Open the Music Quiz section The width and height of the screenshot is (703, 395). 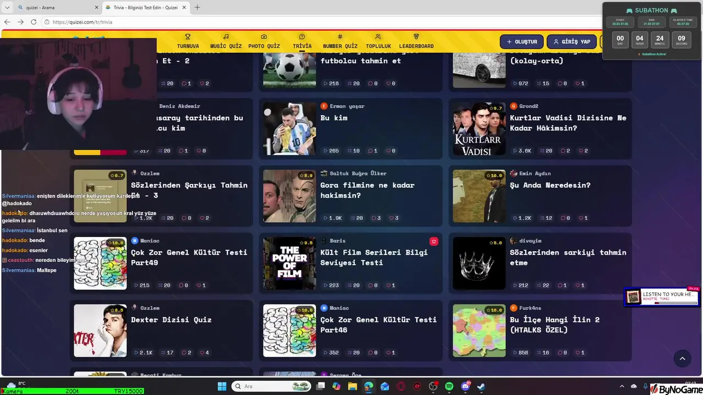click(x=226, y=42)
